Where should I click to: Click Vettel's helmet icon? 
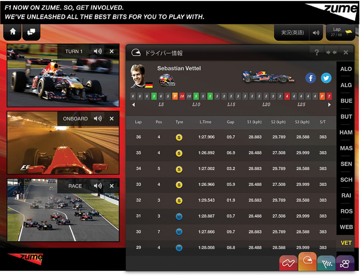click(167, 80)
